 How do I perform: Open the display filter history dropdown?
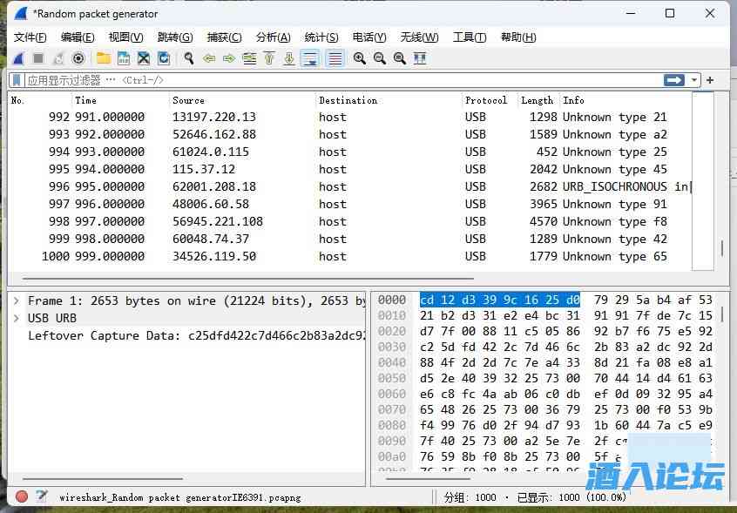point(694,80)
